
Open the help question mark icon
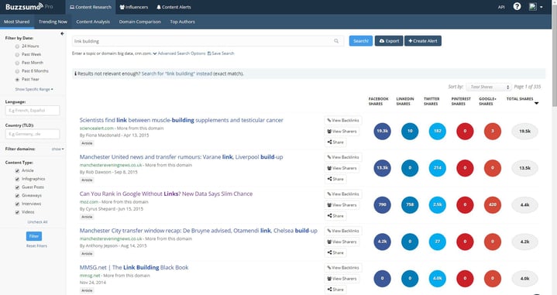(x=517, y=6)
